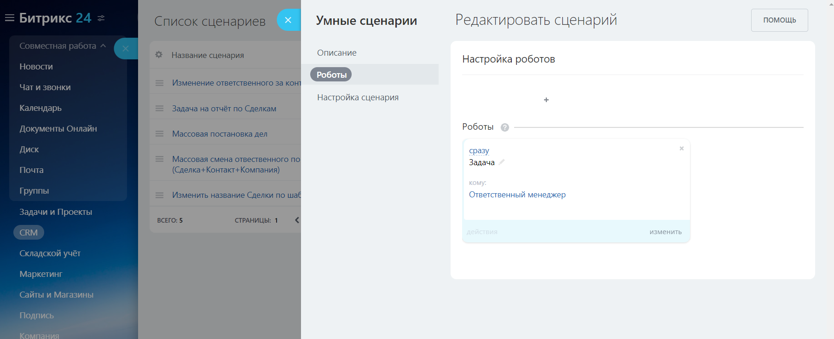Click the gear icon in table header
This screenshot has width=834, height=339.
coord(159,55)
